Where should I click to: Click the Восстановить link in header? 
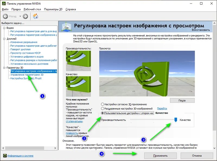(x=201, y=30)
